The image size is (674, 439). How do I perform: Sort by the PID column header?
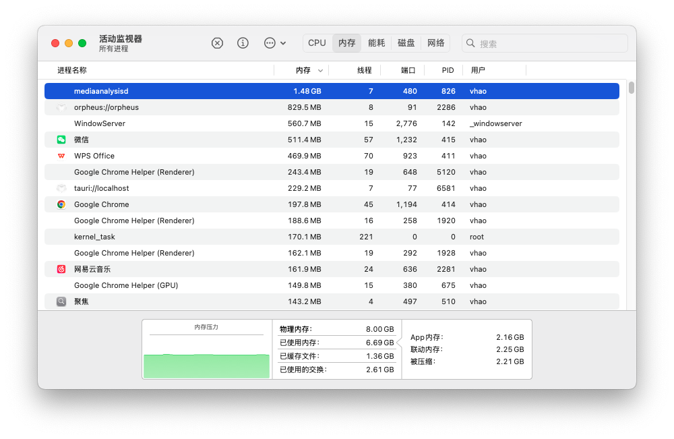click(448, 70)
